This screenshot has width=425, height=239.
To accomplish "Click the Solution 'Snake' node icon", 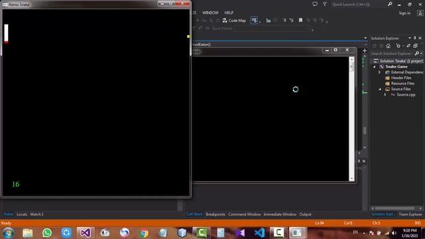I will click(x=376, y=61).
